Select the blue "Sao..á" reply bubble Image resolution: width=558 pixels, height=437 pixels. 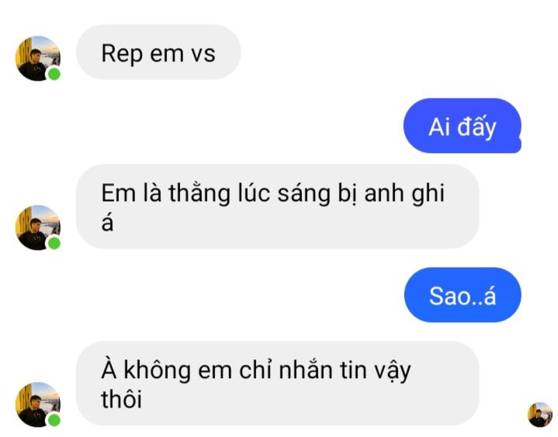pyautogui.click(x=463, y=295)
